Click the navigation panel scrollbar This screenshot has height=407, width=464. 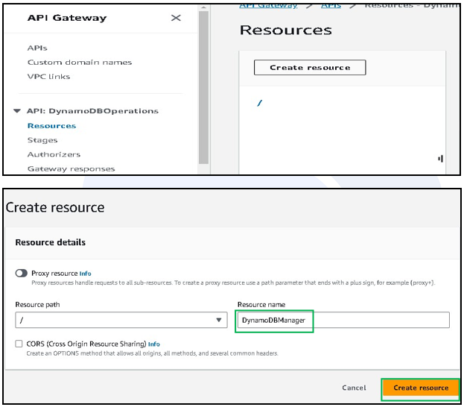(203, 87)
